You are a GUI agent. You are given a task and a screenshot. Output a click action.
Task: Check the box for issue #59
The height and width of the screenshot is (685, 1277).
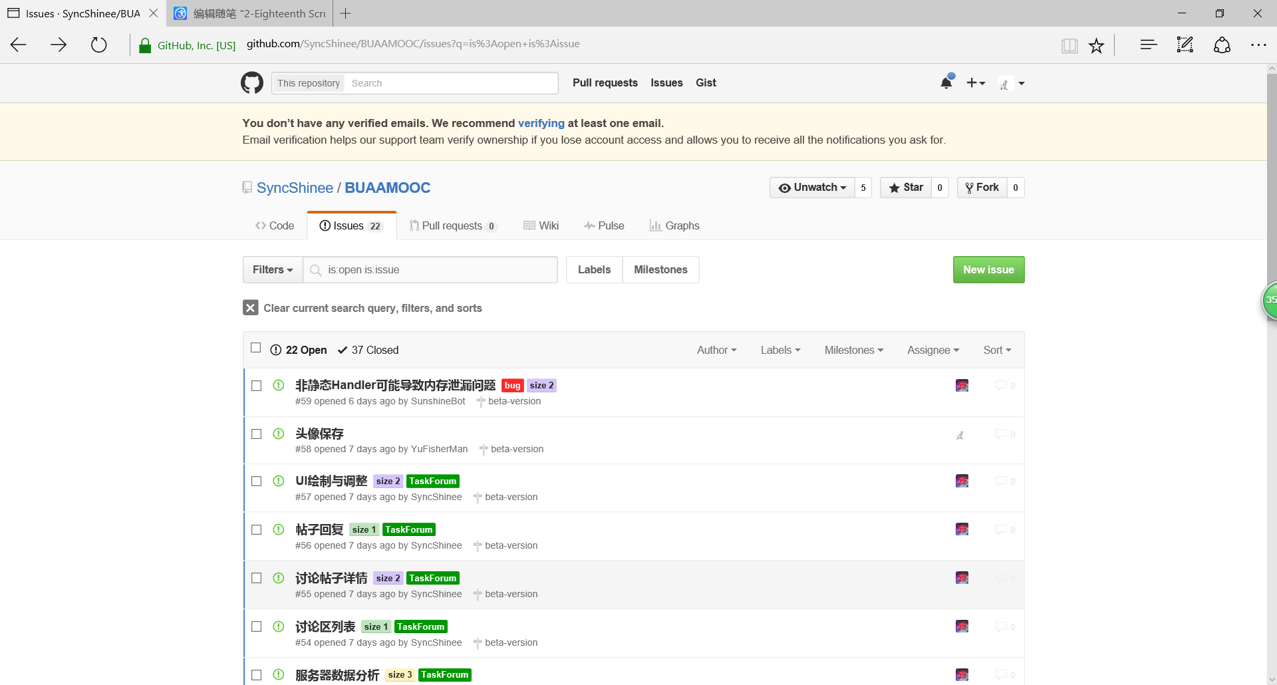256,386
